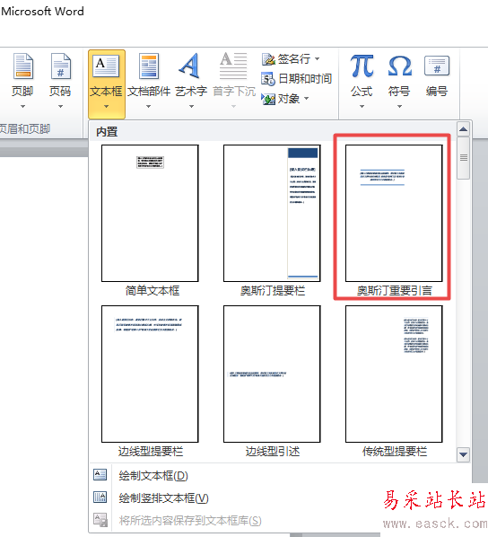Click the 绘制文本框 menu item icon
The width and height of the screenshot is (488, 537).
[100, 475]
